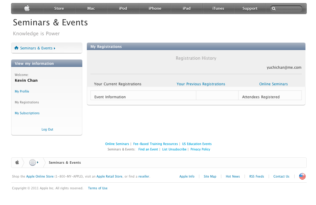Open the Apple Retail Store link
The height and width of the screenshot is (205, 316).
109,176
